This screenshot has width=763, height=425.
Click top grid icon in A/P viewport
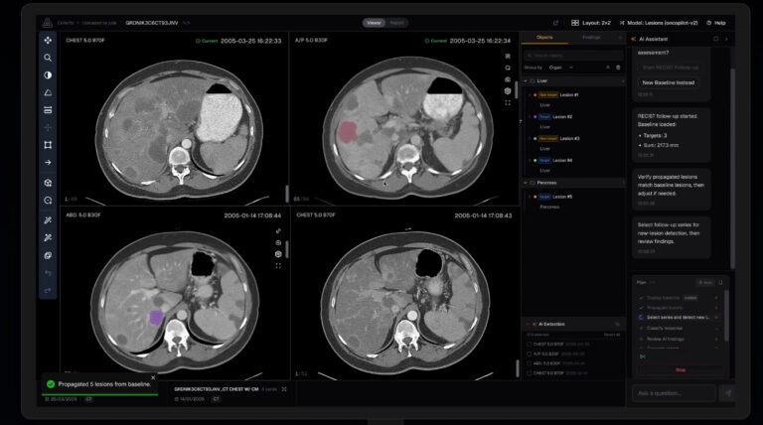(508, 57)
